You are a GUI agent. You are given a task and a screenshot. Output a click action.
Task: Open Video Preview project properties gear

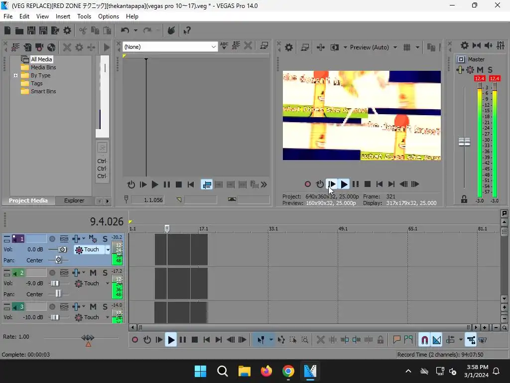point(288,47)
